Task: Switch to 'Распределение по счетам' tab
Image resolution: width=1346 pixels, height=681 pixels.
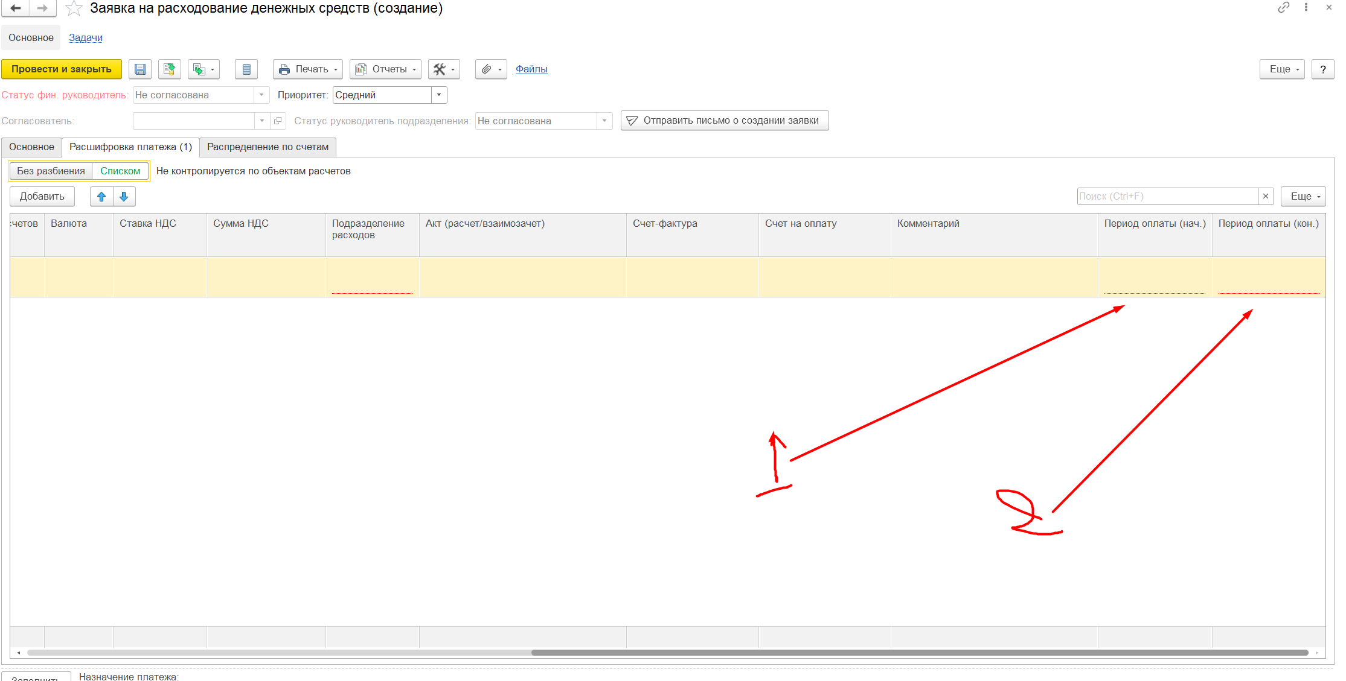Action: click(268, 147)
